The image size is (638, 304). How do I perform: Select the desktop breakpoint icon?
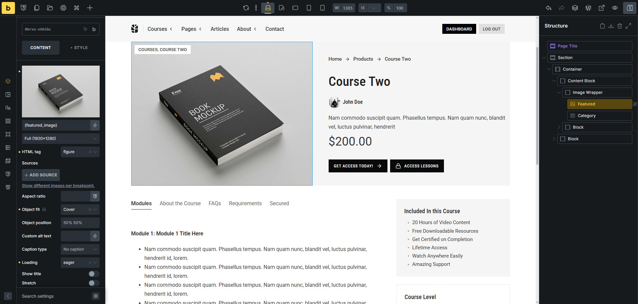pos(268,8)
